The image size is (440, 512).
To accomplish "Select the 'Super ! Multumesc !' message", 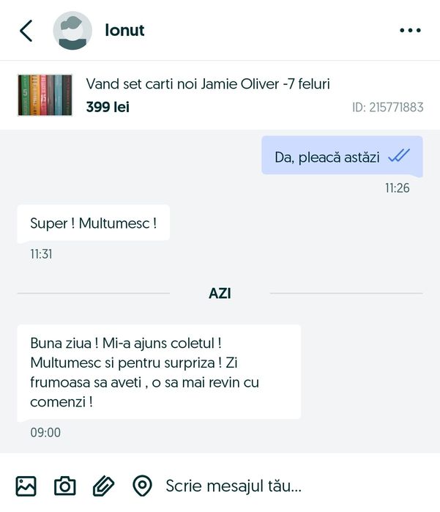I will [93, 223].
